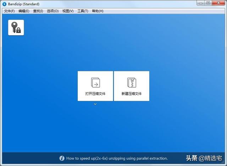Viewport: 227px width, 166px height.
Task: Expand recent files chevron below open tile
Action: point(95,104)
